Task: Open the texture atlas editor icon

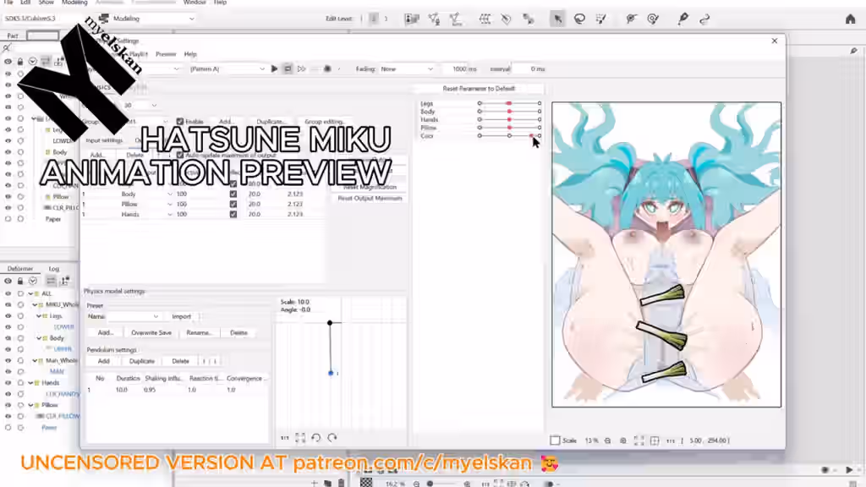Action: (412, 19)
